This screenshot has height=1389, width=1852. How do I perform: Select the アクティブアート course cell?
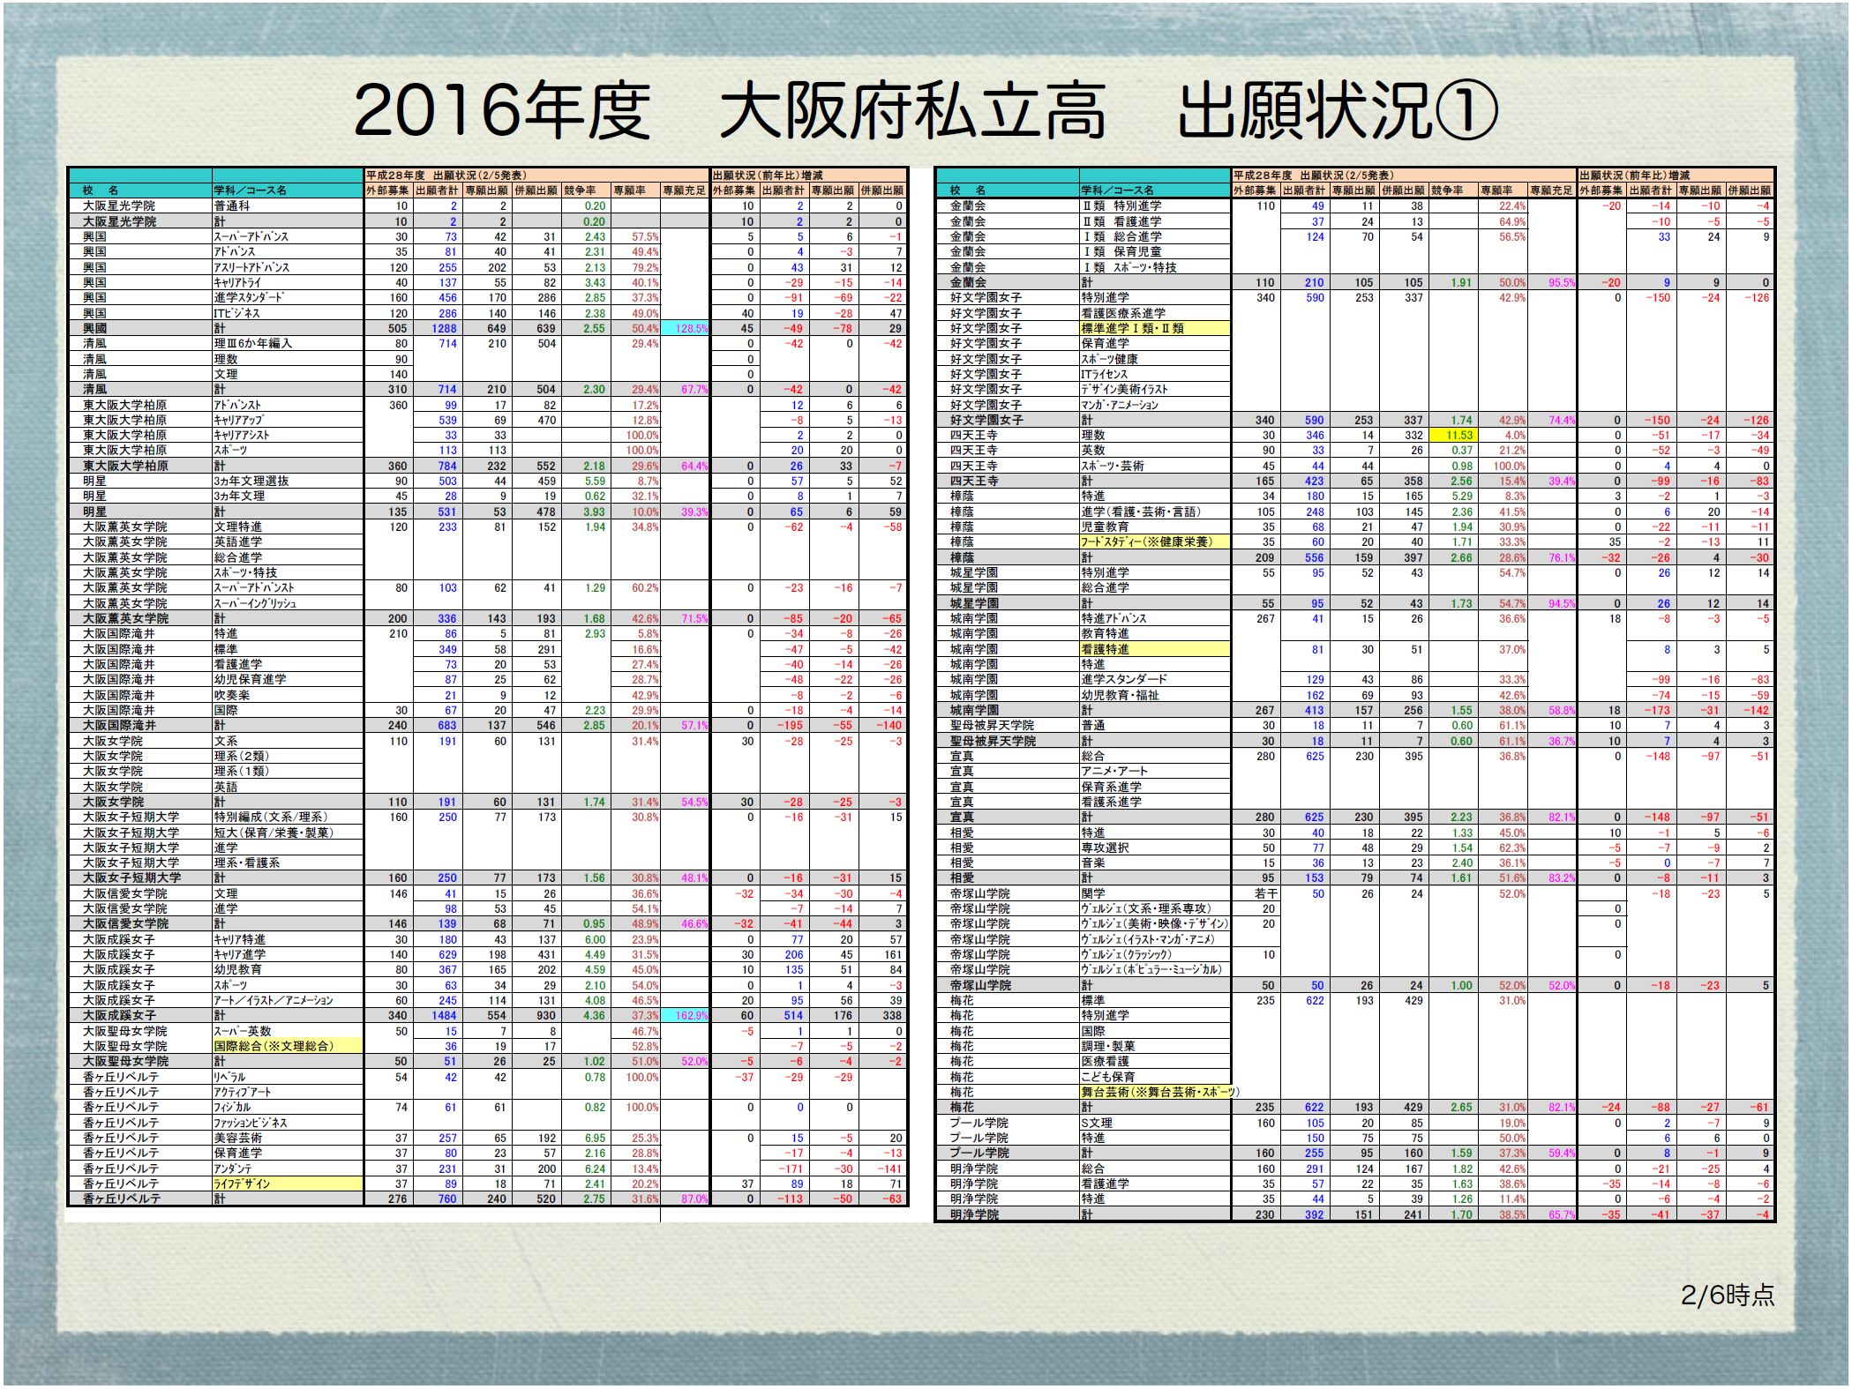click(x=288, y=1092)
